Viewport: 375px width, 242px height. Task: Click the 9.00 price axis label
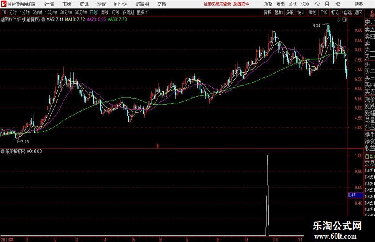point(358,31)
